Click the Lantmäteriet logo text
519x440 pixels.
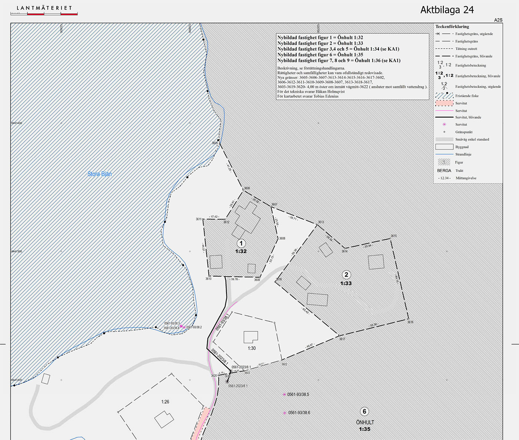tap(44, 8)
